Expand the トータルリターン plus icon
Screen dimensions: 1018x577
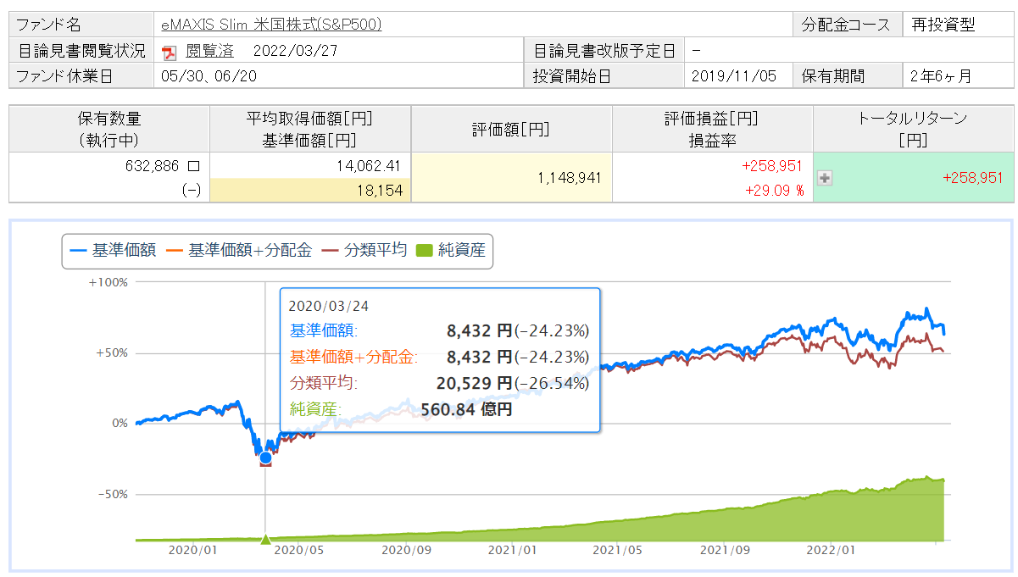[823, 178]
